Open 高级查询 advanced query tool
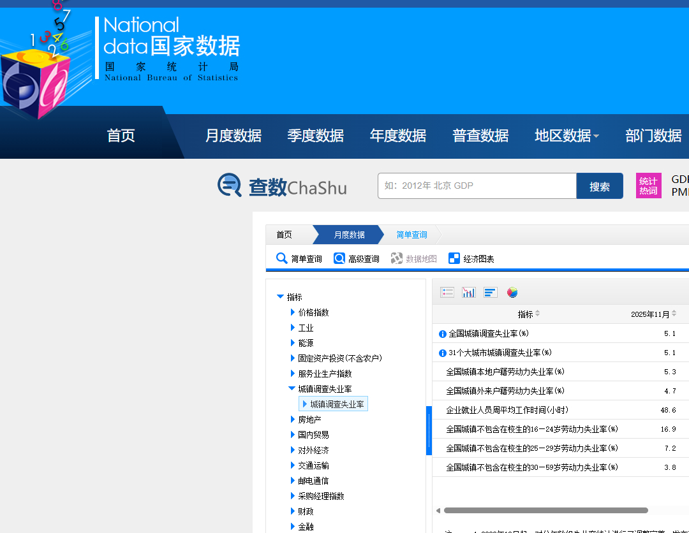This screenshot has width=689, height=533. click(357, 259)
